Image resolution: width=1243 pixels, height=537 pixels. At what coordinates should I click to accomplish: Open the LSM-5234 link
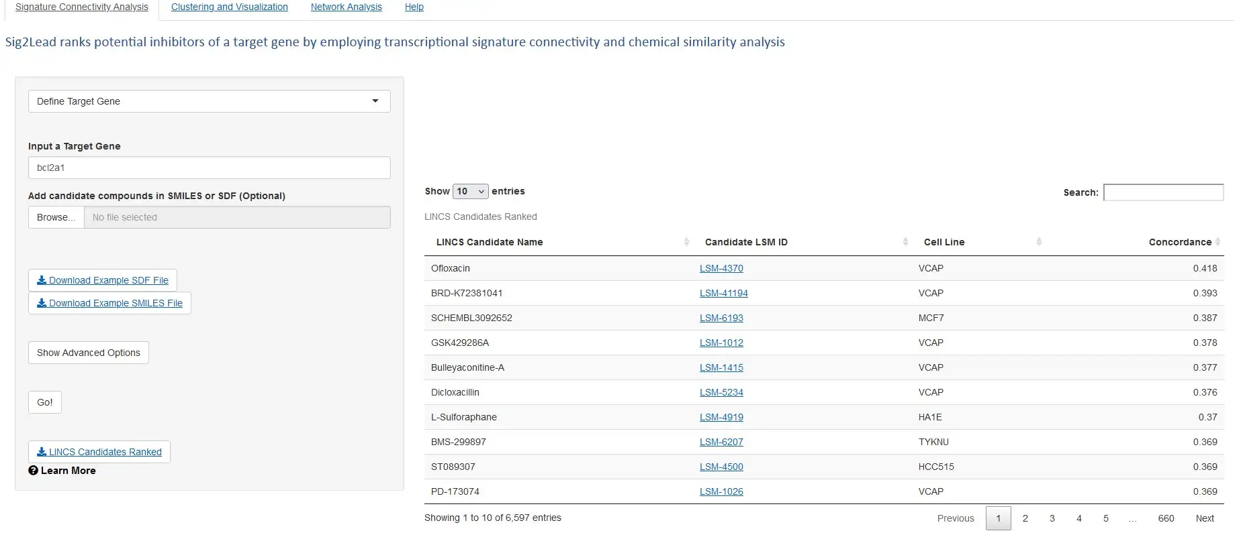point(721,392)
